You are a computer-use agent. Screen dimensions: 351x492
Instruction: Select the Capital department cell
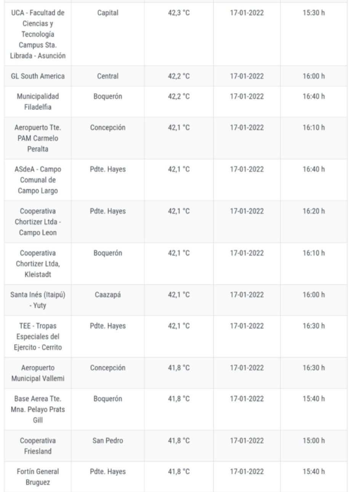108,13
